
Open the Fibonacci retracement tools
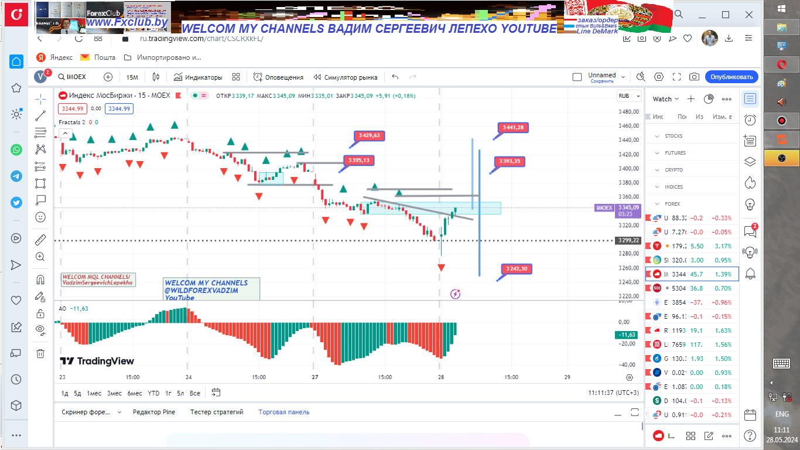(x=40, y=132)
